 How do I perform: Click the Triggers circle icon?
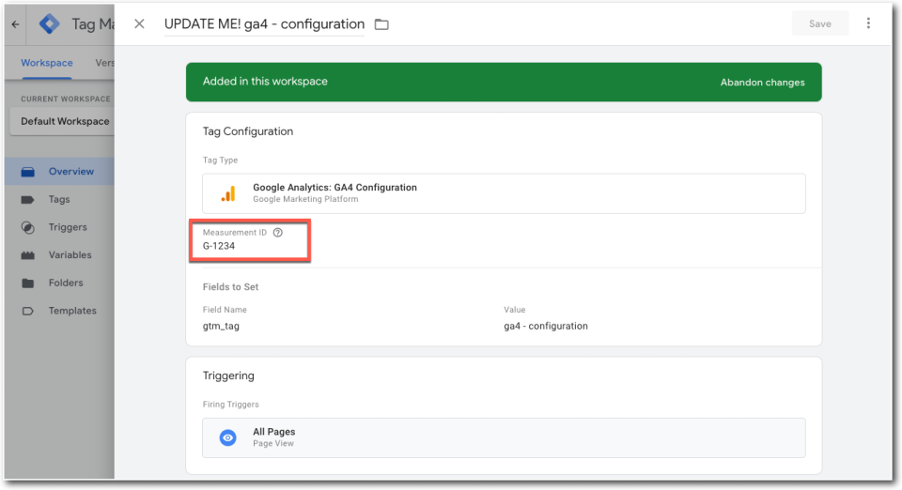tap(27, 227)
